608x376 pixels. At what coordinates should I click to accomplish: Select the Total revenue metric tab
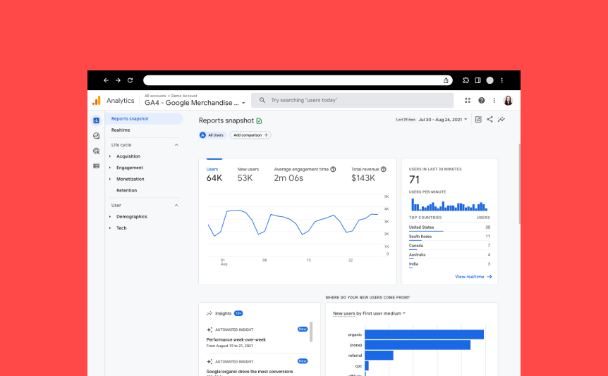369,174
